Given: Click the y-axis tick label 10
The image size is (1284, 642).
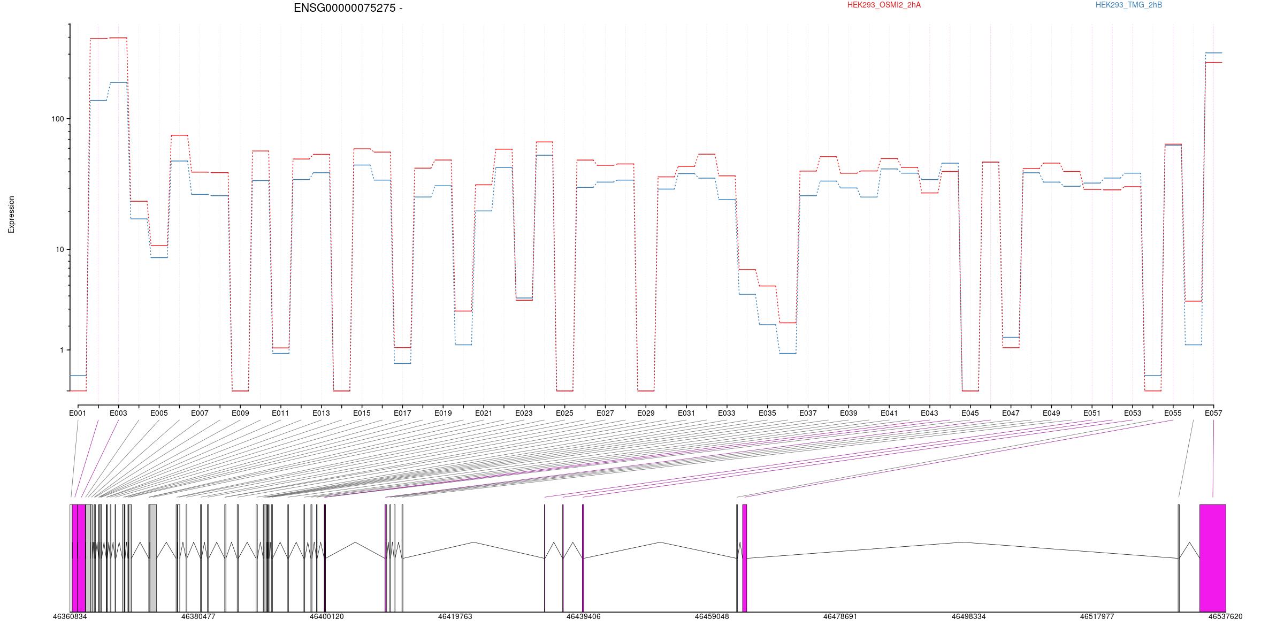Looking at the screenshot, I should pos(59,249).
